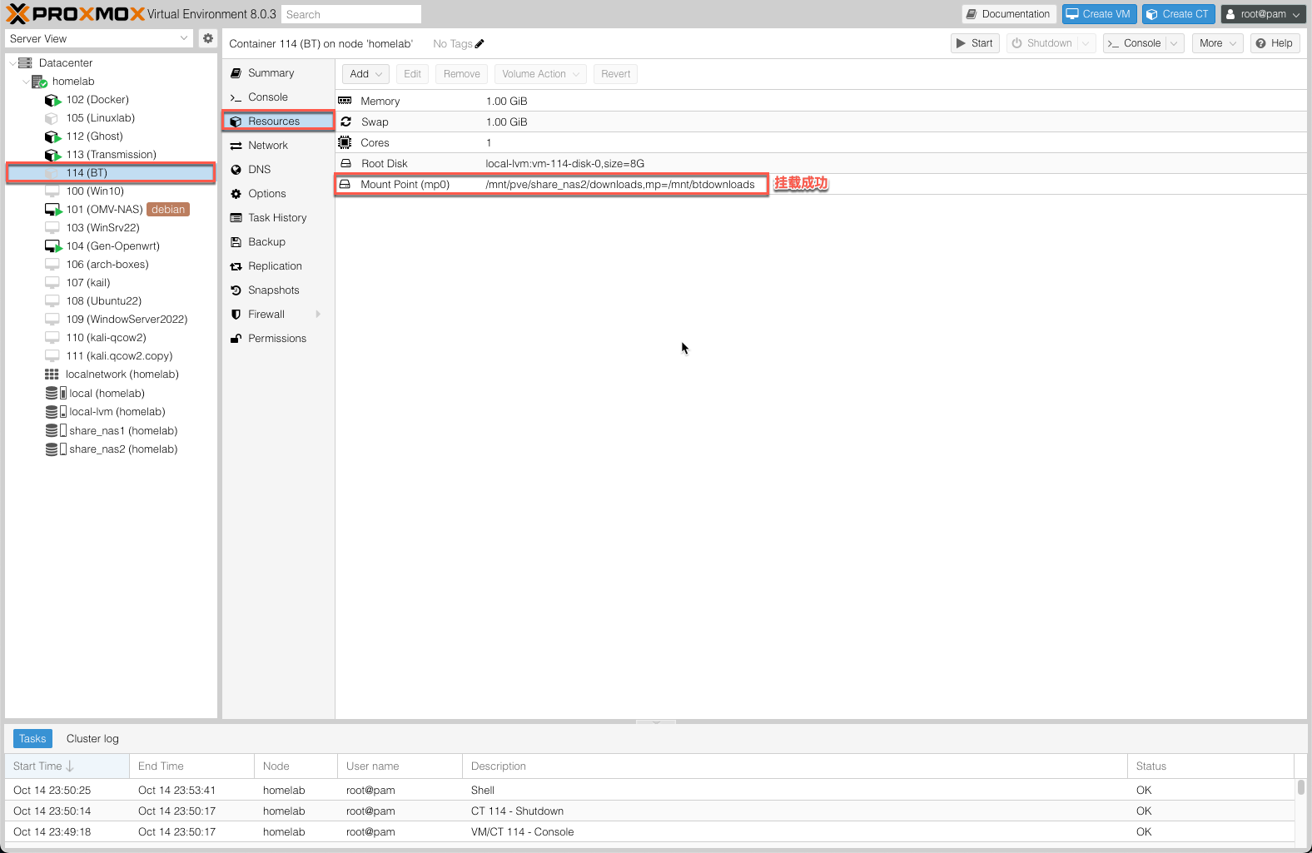Click the Root Disk drive icon
The height and width of the screenshot is (853, 1312).
point(345,163)
